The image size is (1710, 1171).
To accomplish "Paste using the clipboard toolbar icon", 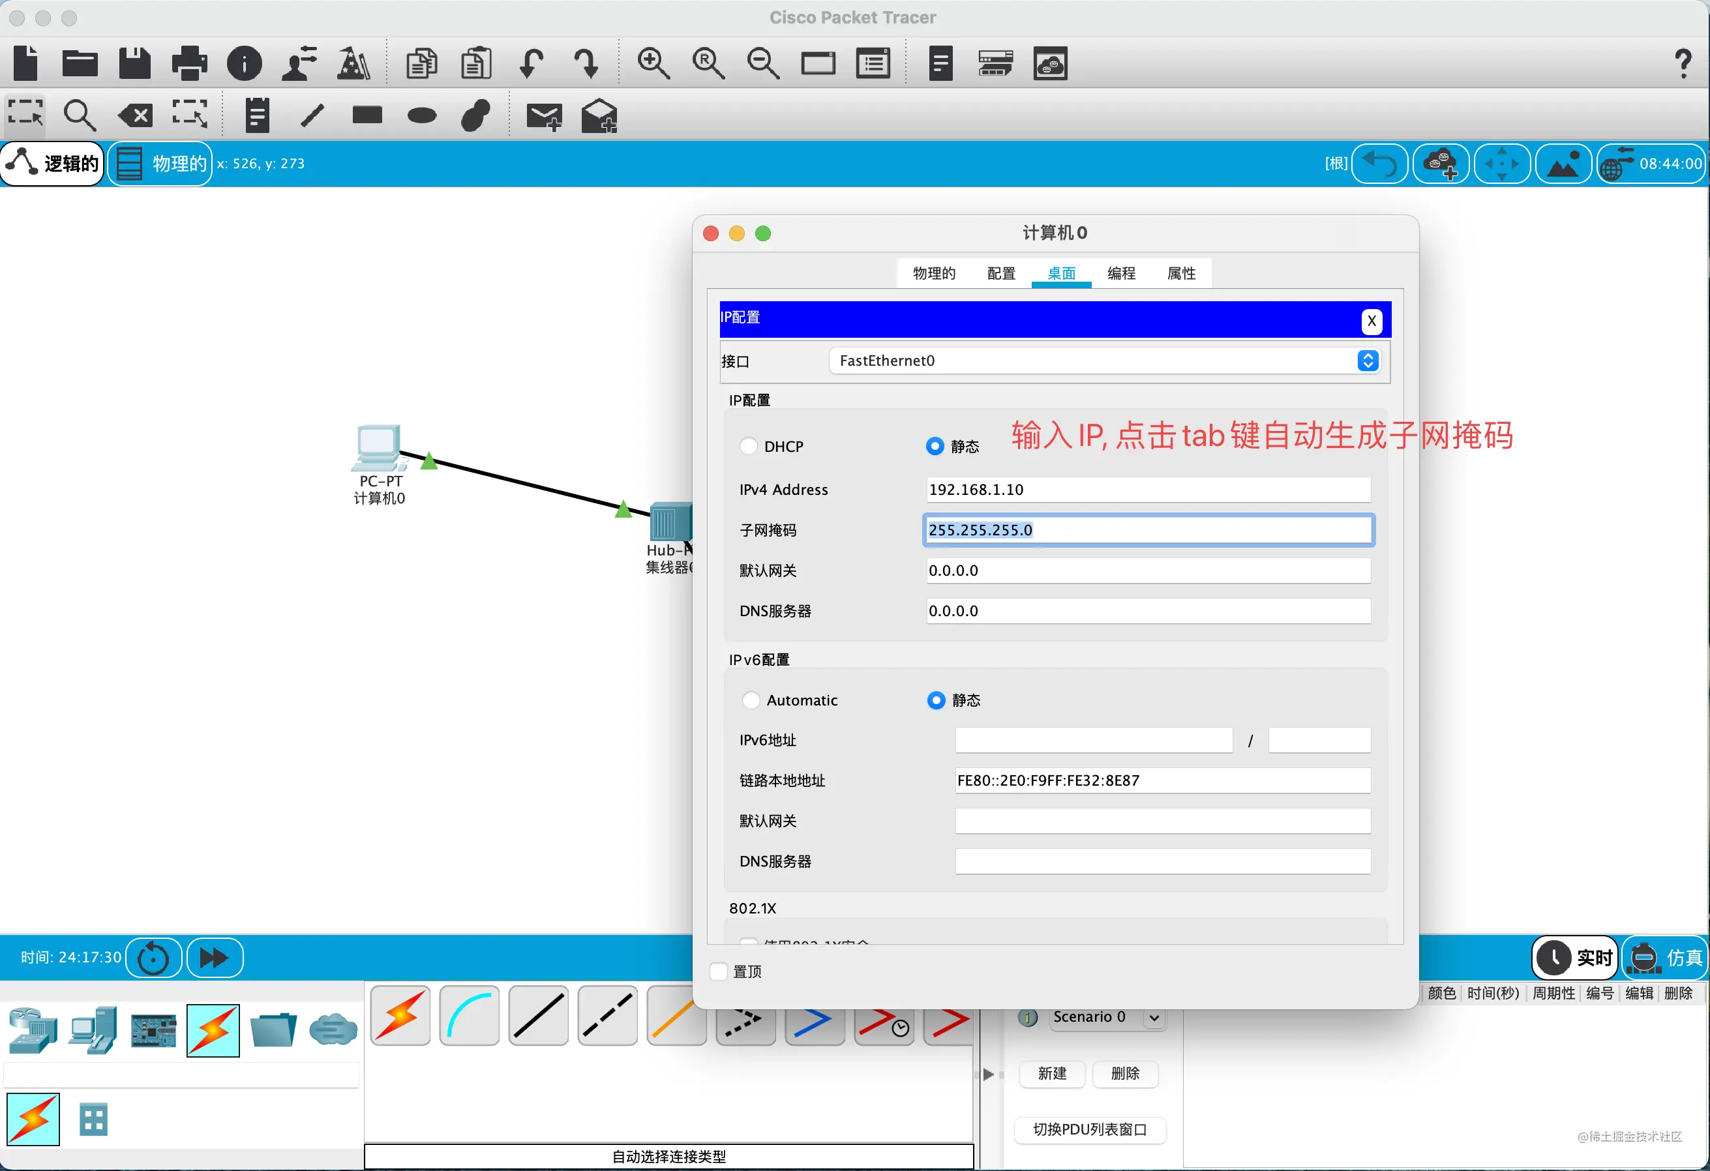I will 476,63.
